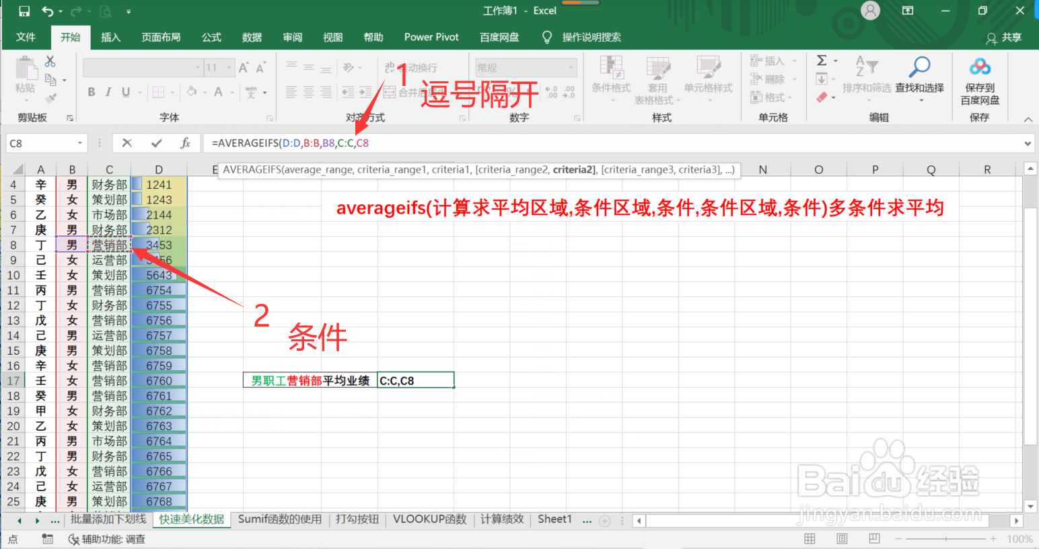Open clipboard group dialog launcher
This screenshot has height=549, width=1039.
[70, 118]
